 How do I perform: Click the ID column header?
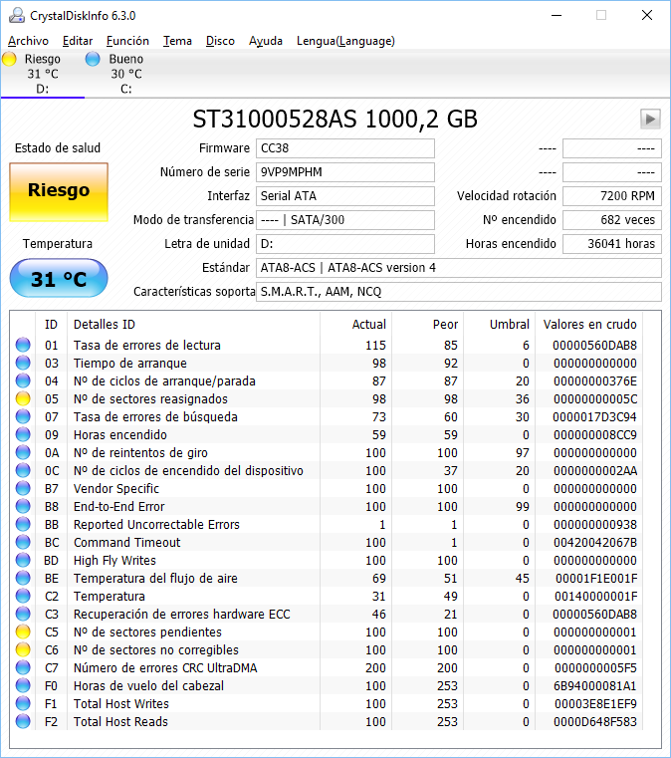tap(51, 325)
